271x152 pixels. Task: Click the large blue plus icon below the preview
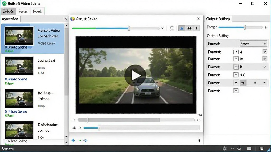pos(74,140)
